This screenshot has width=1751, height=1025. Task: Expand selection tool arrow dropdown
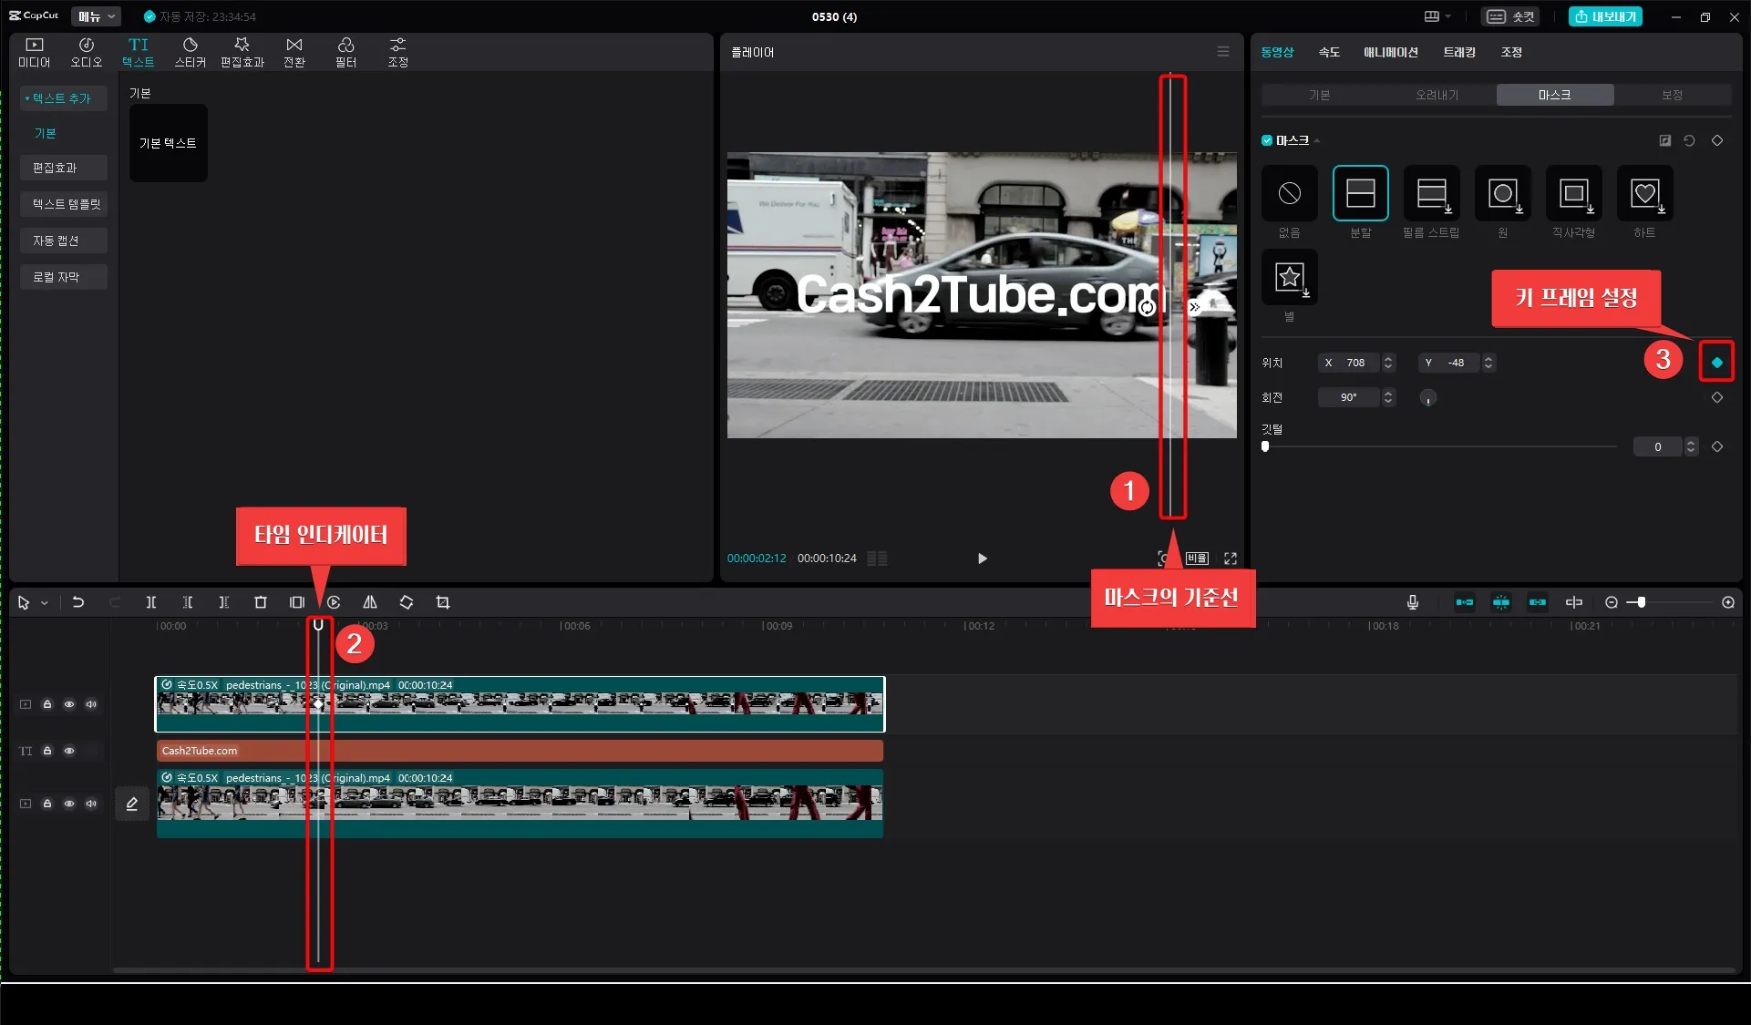44,603
